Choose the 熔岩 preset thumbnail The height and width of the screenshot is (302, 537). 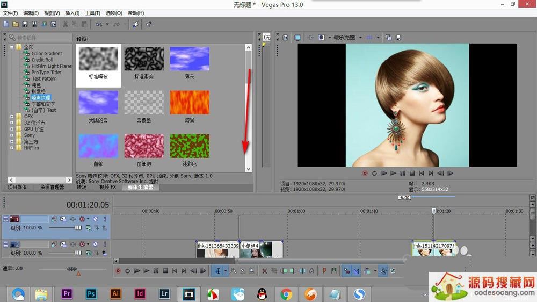point(190,102)
